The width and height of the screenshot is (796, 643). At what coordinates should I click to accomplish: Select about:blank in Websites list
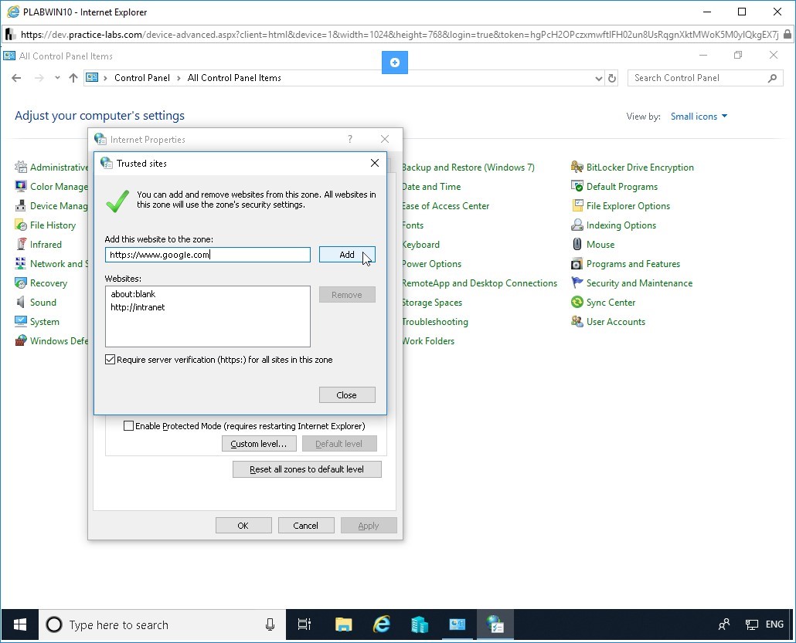coord(133,294)
